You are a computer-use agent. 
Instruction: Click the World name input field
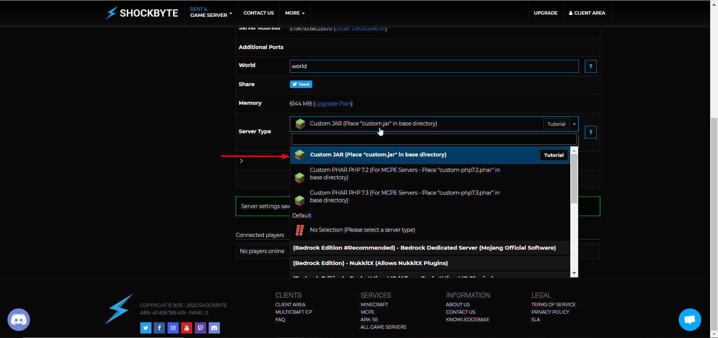coord(434,66)
